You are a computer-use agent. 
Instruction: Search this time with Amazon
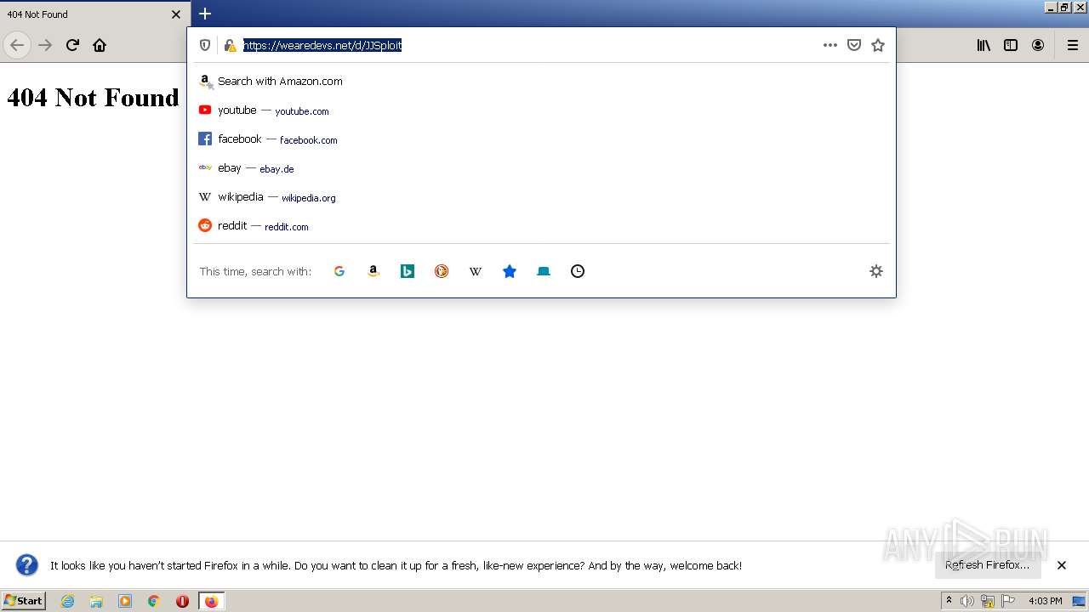(373, 271)
